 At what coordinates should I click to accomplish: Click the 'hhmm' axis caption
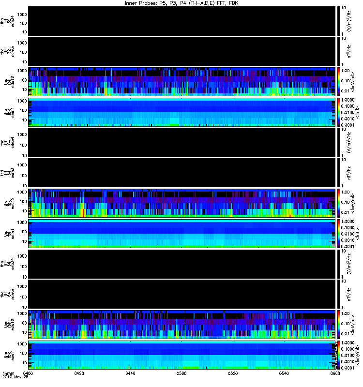click(8, 373)
